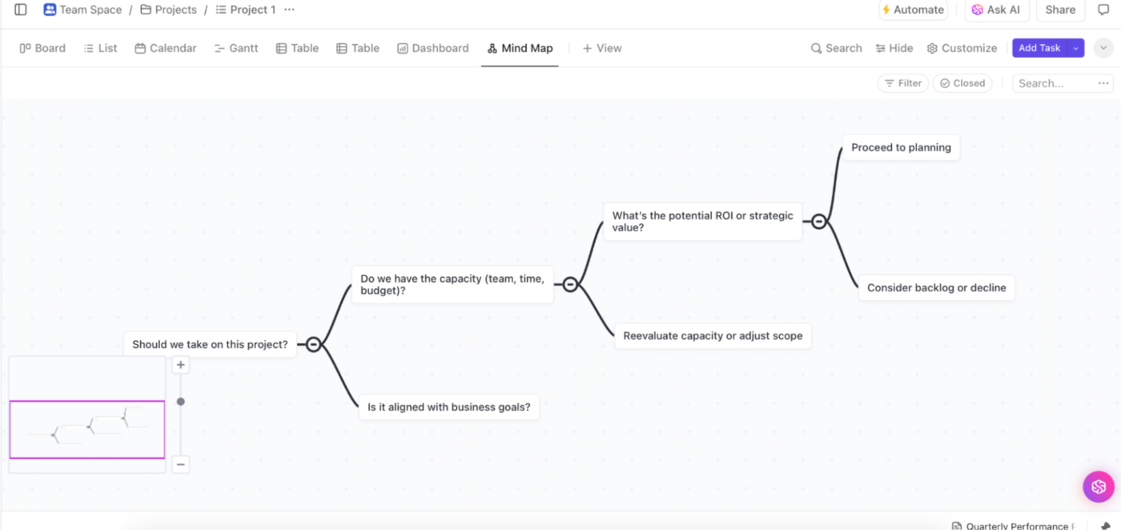Toggle the Hide option in toolbar
The width and height of the screenshot is (1121, 530).
(894, 48)
